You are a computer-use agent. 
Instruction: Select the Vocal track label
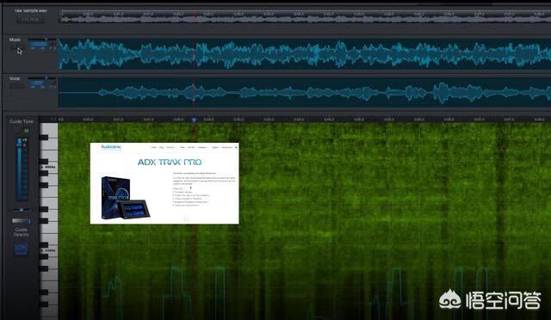pyautogui.click(x=15, y=78)
